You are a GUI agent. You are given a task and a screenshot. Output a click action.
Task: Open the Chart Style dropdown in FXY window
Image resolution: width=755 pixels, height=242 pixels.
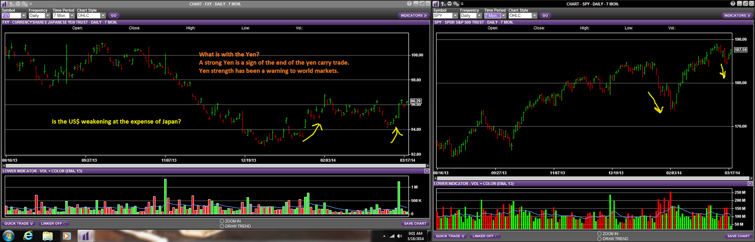[103, 16]
